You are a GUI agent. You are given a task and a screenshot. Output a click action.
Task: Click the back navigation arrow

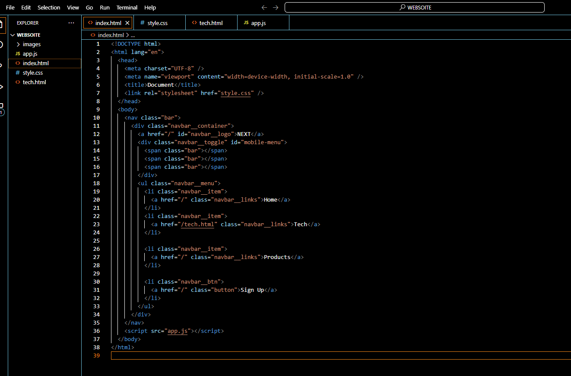click(264, 7)
